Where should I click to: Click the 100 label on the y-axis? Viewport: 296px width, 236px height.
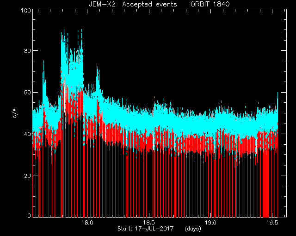coord(26,10)
